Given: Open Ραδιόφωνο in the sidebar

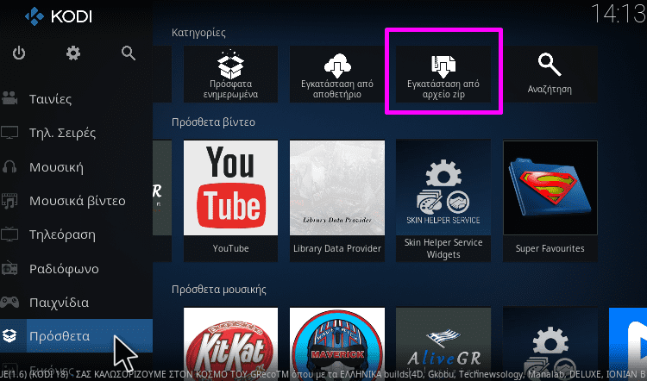Looking at the screenshot, I should pos(76,268).
